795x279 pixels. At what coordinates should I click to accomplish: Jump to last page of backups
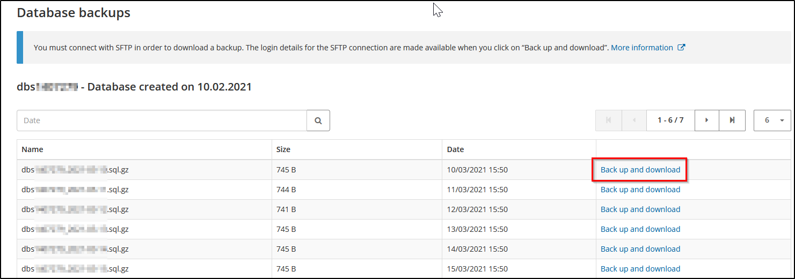[732, 120]
